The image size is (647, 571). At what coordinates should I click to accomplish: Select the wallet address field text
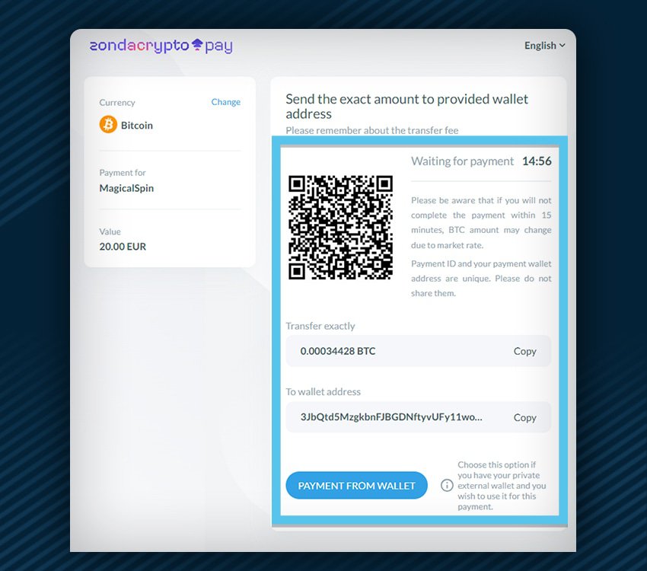point(391,417)
